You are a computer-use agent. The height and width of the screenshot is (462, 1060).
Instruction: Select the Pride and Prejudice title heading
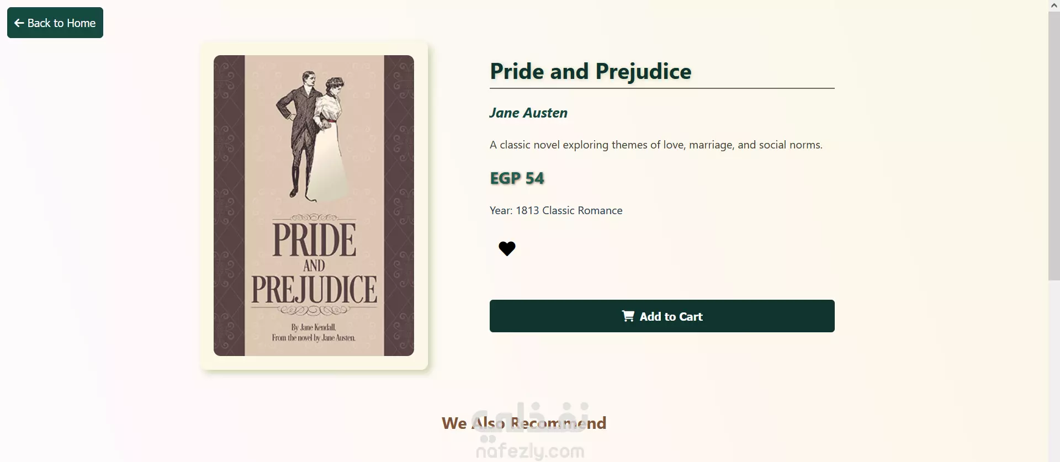(x=590, y=72)
